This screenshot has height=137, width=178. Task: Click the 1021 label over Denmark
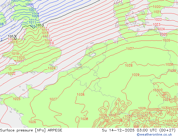coord(157,12)
